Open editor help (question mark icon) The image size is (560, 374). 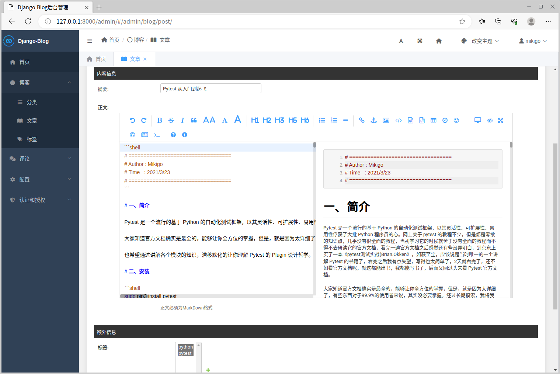[173, 135]
